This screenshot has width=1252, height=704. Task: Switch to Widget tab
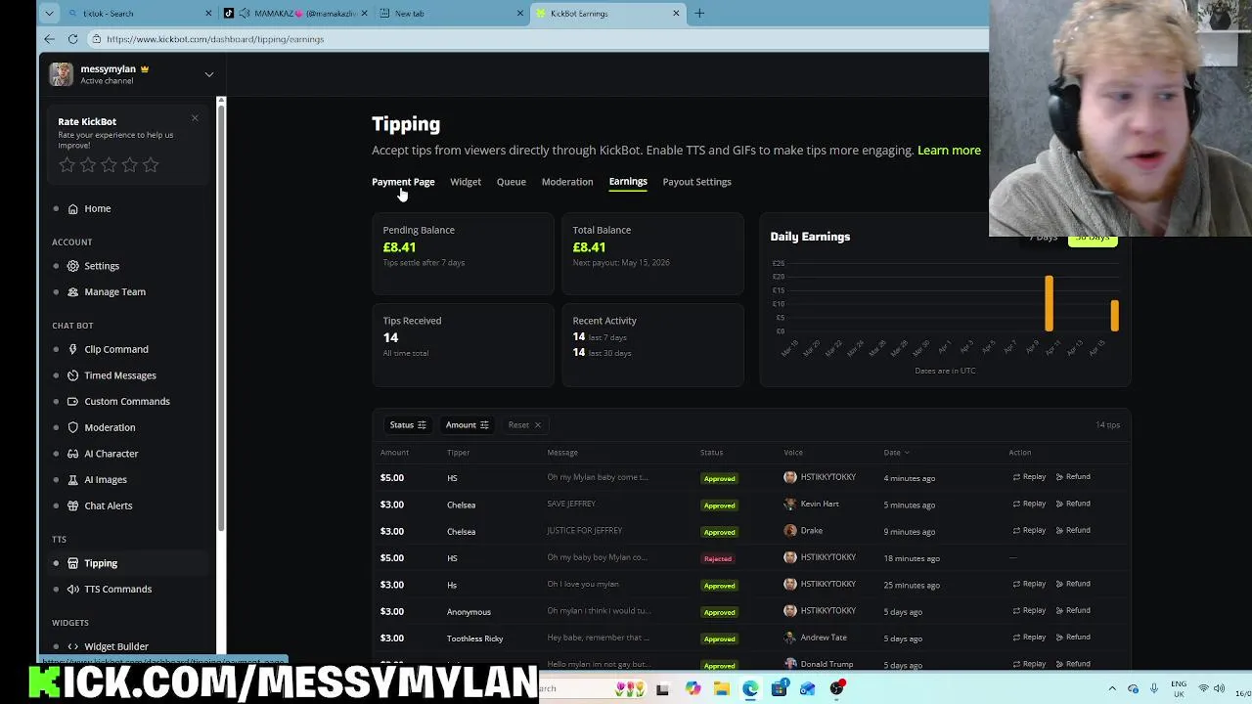466,182
